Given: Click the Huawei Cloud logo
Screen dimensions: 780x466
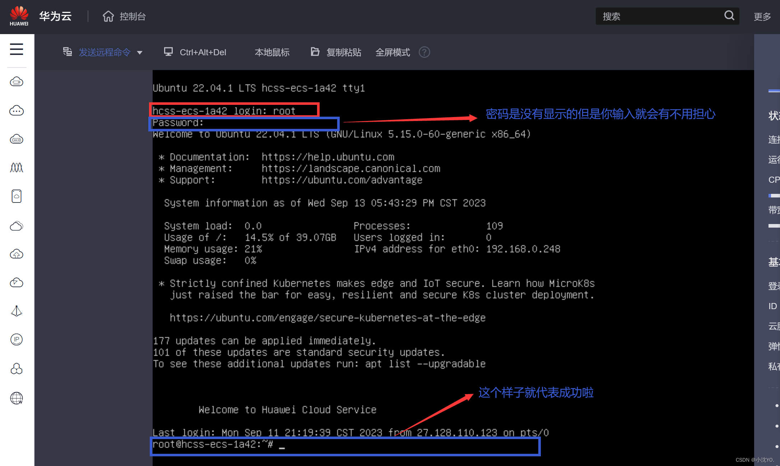Looking at the screenshot, I should coord(19,16).
